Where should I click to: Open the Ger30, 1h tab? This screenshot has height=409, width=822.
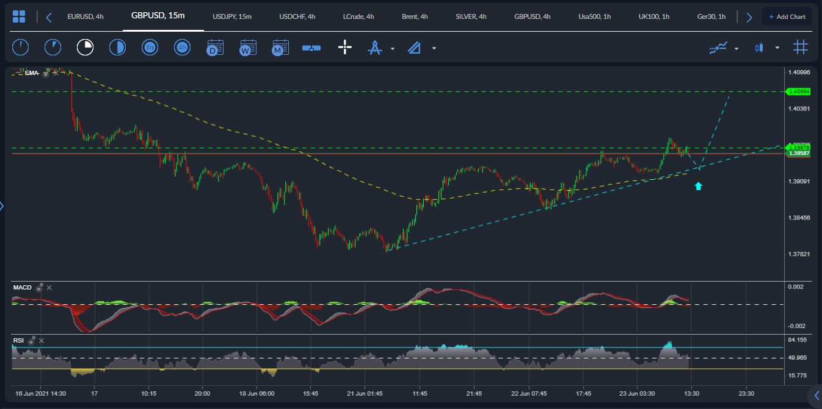(711, 17)
